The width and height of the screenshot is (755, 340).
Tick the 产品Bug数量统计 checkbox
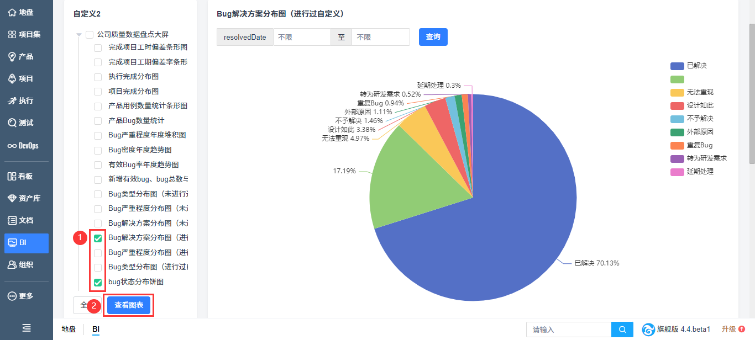[98, 121]
